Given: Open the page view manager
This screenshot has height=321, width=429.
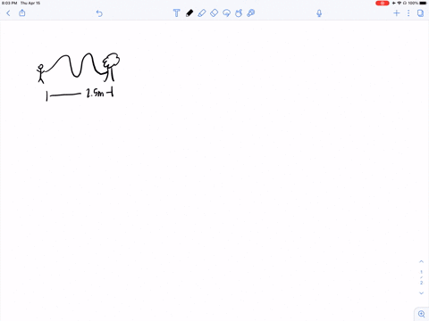Looking at the screenshot, I should [x=420, y=13].
